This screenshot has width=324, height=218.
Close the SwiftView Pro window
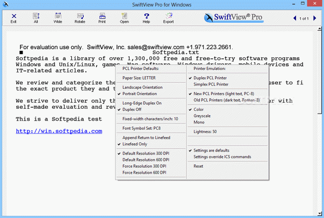[x=315, y=3]
